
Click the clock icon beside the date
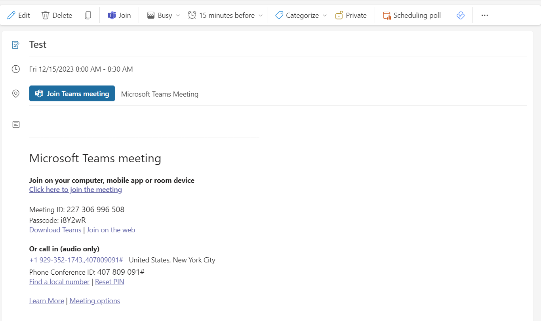15,69
